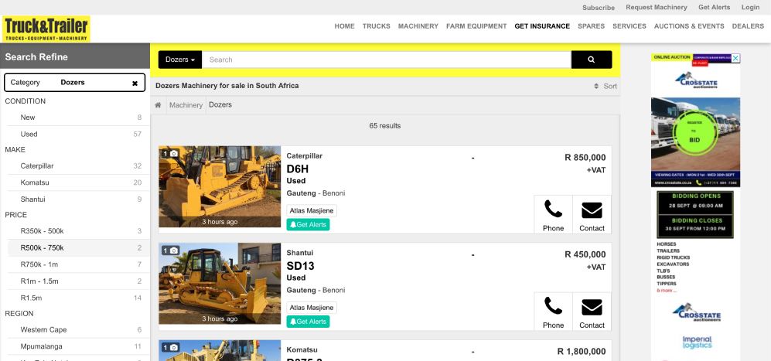Click the D6H listing title
This screenshot has width=771, height=361.
click(298, 169)
